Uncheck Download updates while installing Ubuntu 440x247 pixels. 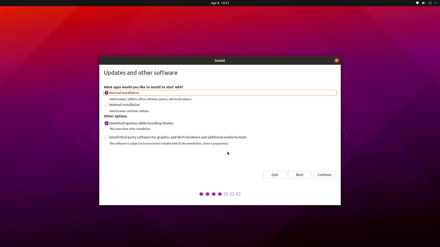coord(106,123)
